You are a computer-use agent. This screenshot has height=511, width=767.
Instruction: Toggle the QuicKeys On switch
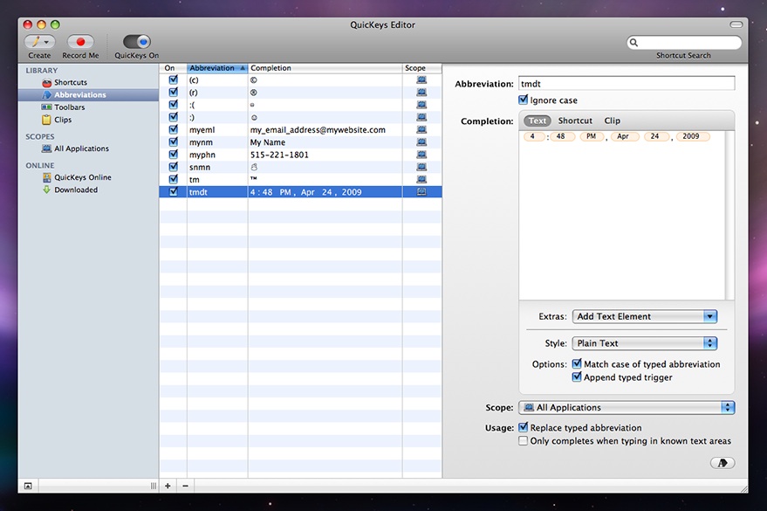136,42
